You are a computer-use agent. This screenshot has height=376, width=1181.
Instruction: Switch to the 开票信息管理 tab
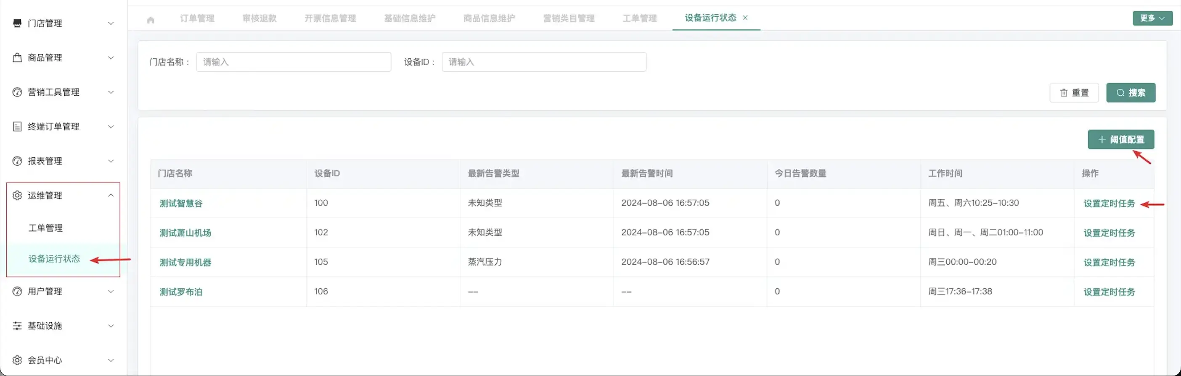[330, 18]
